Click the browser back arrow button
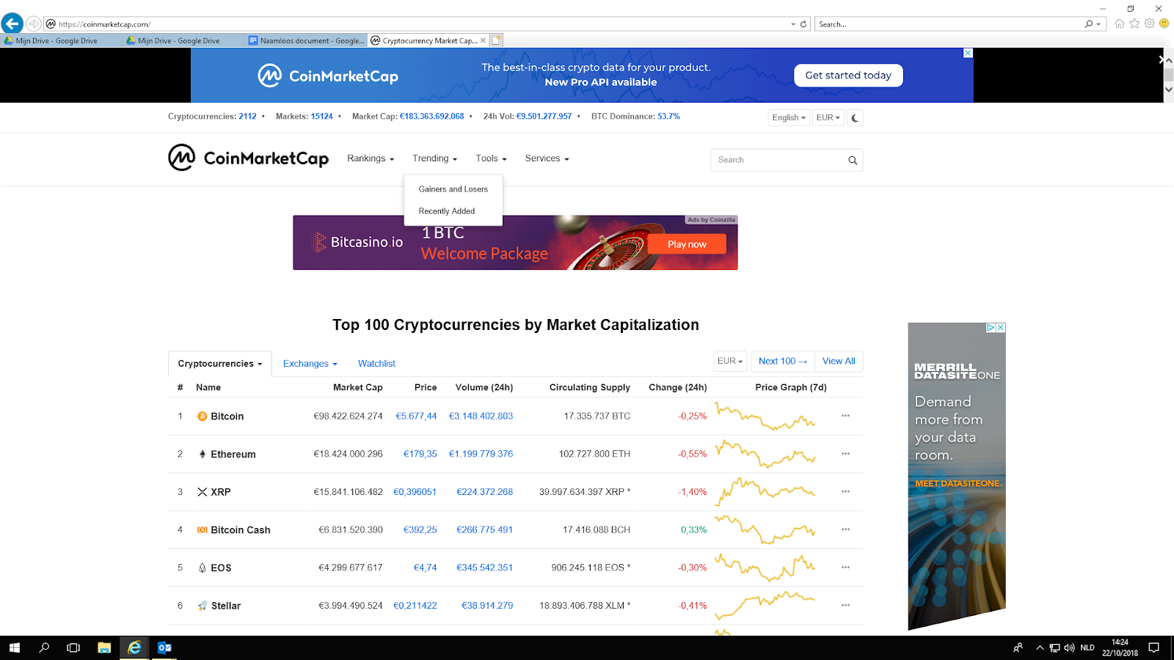 (12, 23)
